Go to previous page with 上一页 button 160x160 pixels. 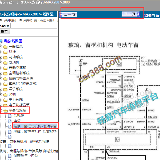click(69, 14)
